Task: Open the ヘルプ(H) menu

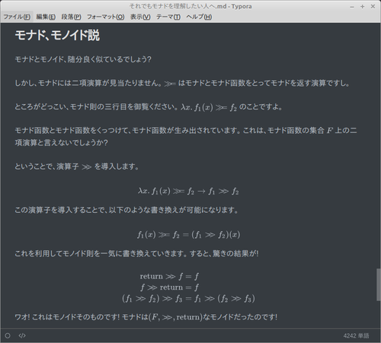Action: [199, 17]
